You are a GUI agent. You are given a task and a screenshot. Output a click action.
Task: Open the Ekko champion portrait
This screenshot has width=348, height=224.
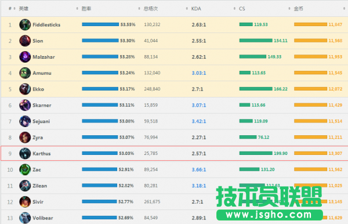click(25, 89)
